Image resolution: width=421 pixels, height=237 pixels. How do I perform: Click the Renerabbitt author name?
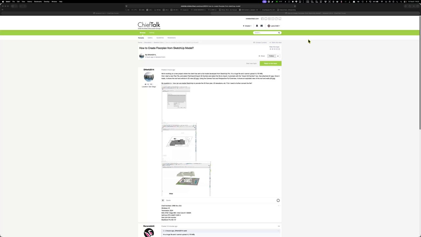point(149,226)
